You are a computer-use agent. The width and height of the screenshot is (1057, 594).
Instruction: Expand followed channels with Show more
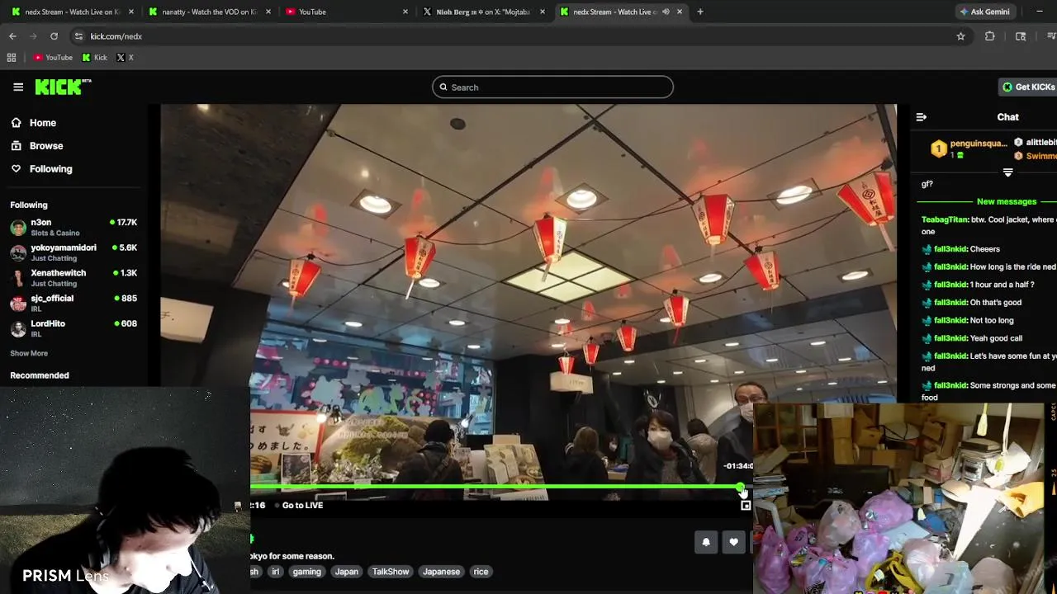29,353
